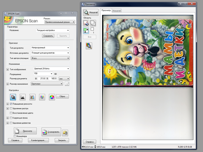This screenshot has width=203, height=152.
Task: Disable the Повышение резкости checkbox
Action: [11, 104]
